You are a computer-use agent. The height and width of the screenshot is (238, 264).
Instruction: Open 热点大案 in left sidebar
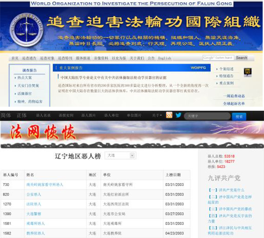(24, 77)
